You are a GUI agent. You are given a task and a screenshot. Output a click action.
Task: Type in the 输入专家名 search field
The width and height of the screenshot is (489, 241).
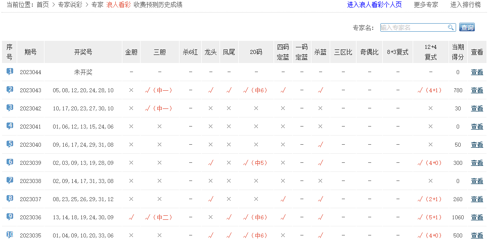click(413, 28)
